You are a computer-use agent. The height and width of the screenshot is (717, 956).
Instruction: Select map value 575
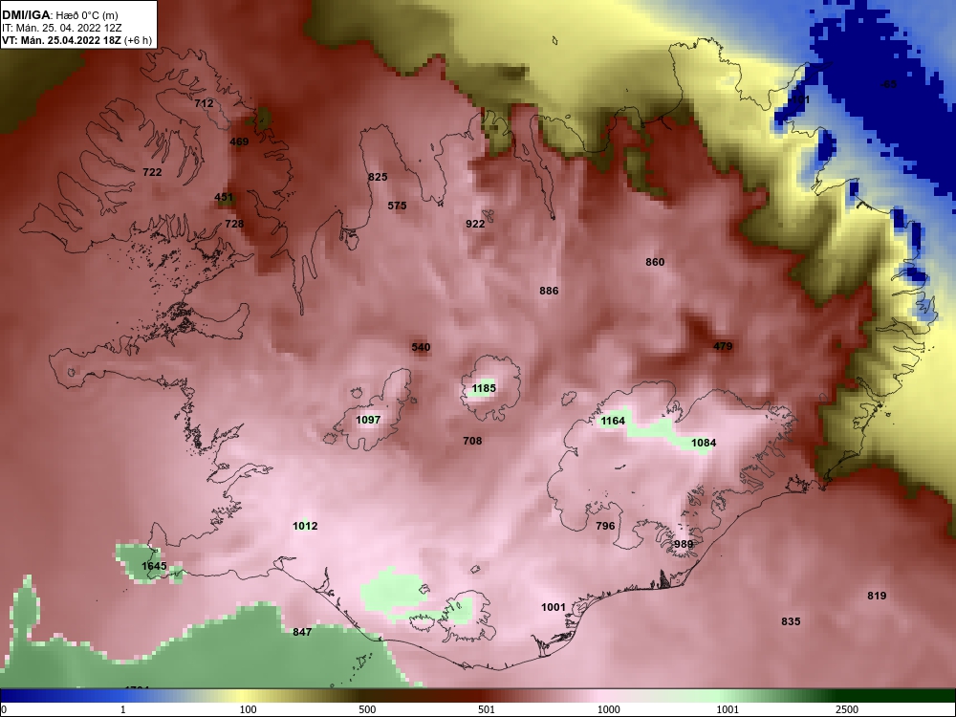pos(397,206)
